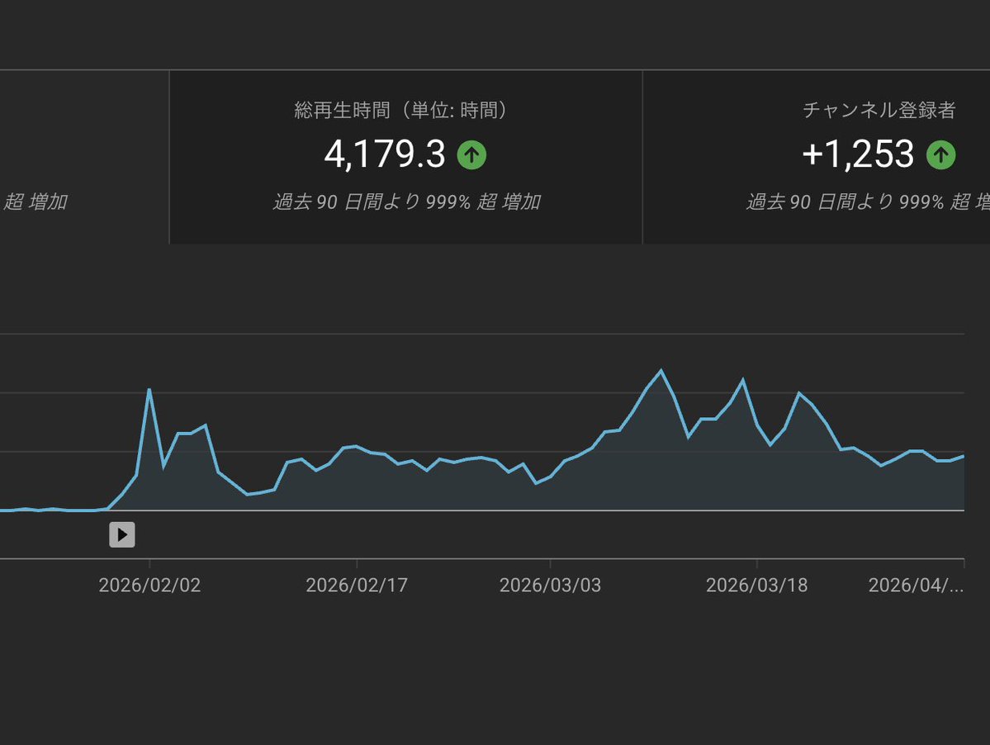Click the 4,179.3 watch hours value

pyautogui.click(x=385, y=154)
